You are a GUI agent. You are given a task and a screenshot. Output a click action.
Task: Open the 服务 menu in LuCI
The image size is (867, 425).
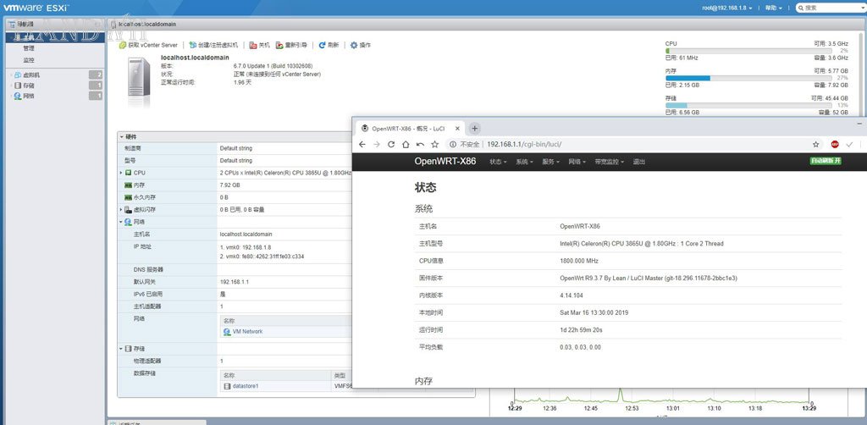(x=550, y=162)
